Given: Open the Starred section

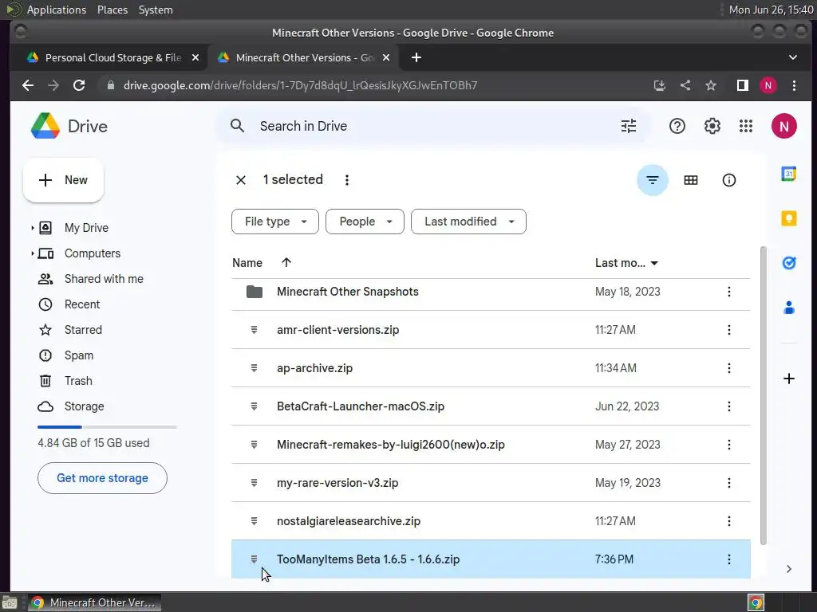Looking at the screenshot, I should point(83,330).
